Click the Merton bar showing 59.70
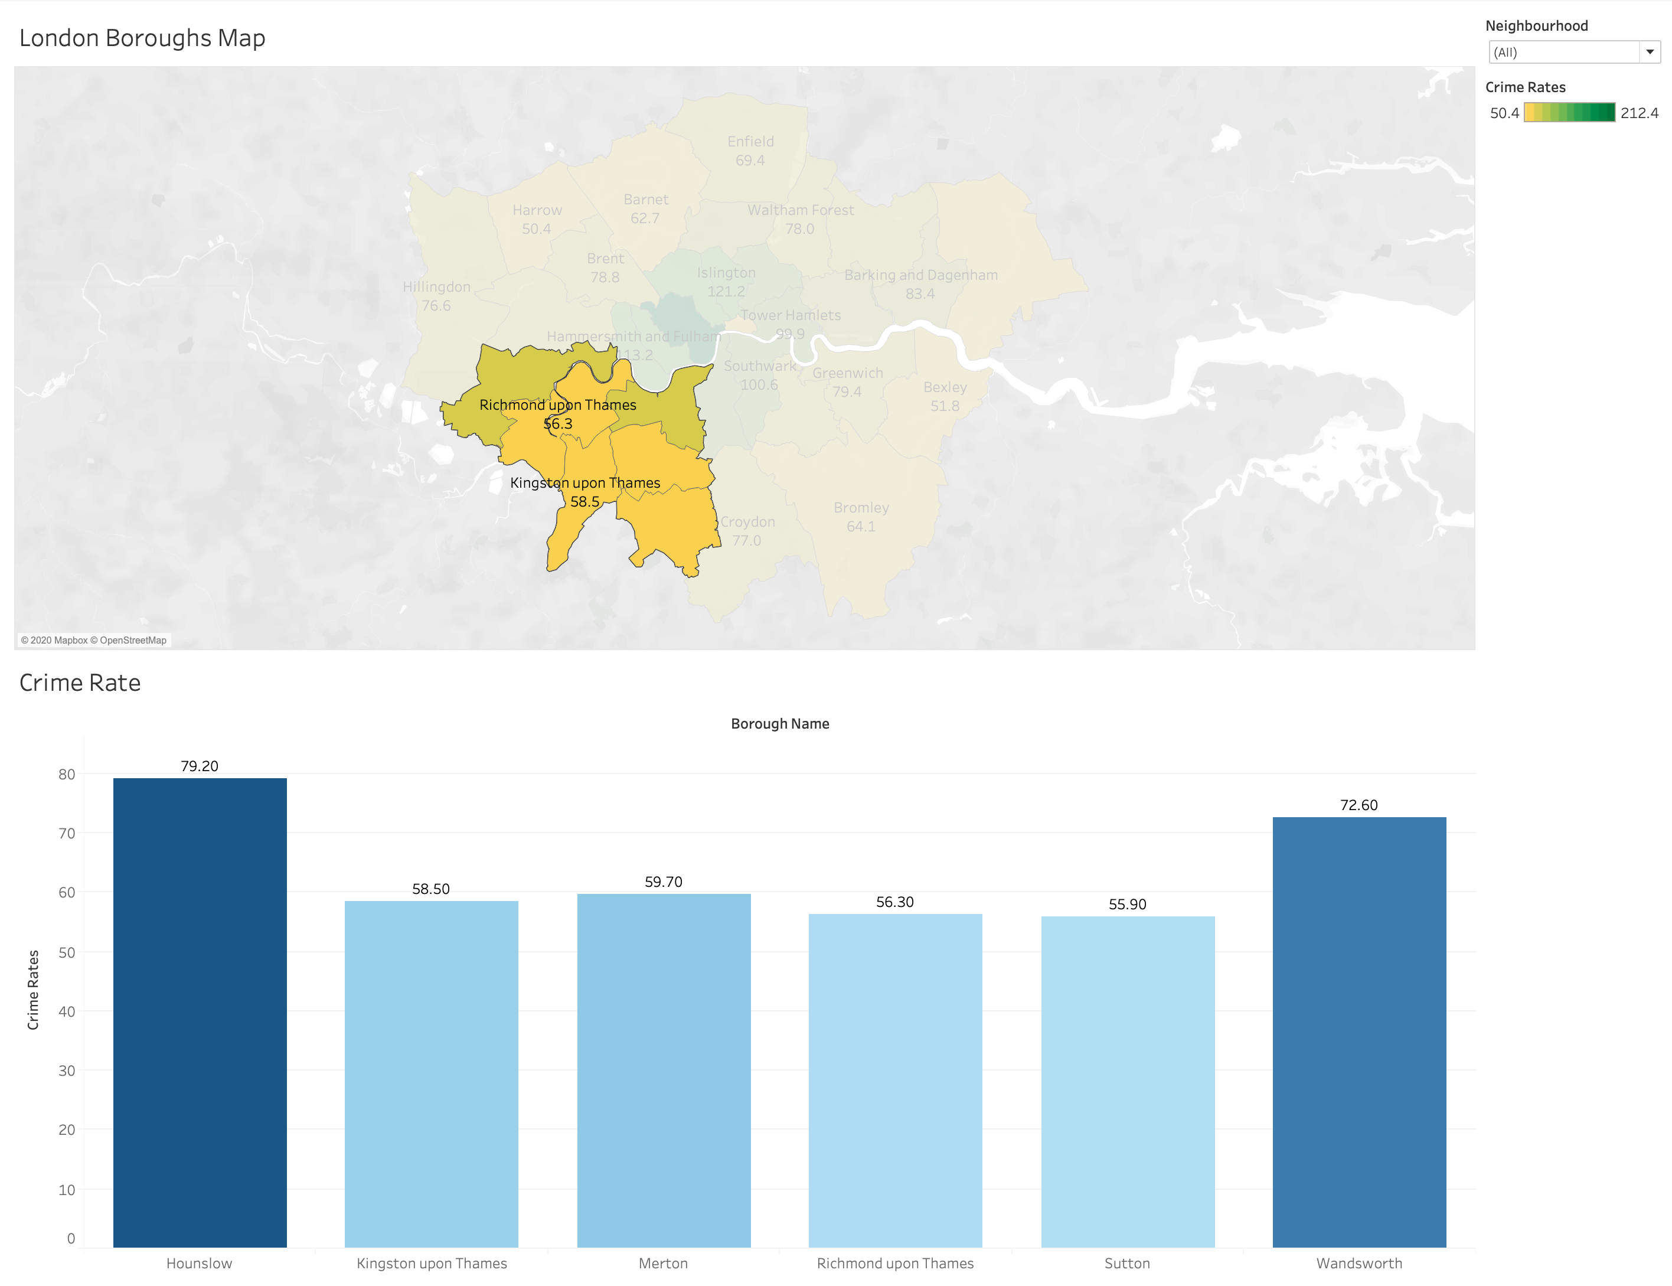1672x1286 pixels. 664,1070
